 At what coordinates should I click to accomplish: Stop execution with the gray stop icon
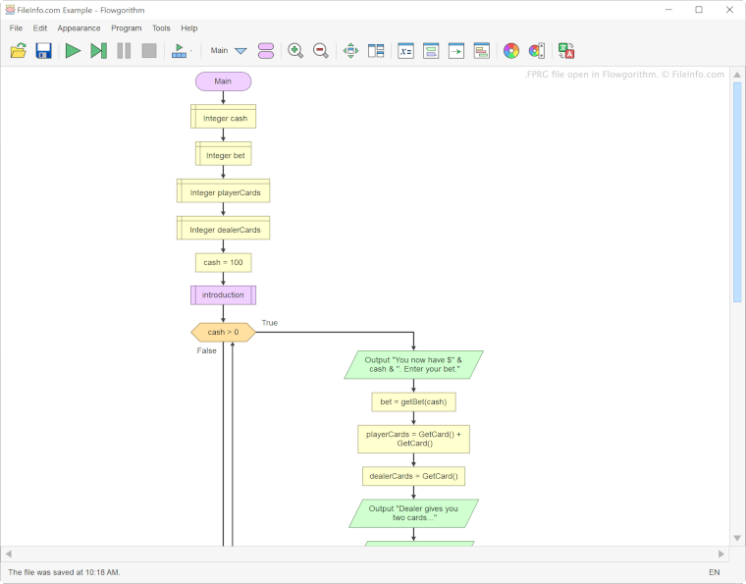click(149, 50)
